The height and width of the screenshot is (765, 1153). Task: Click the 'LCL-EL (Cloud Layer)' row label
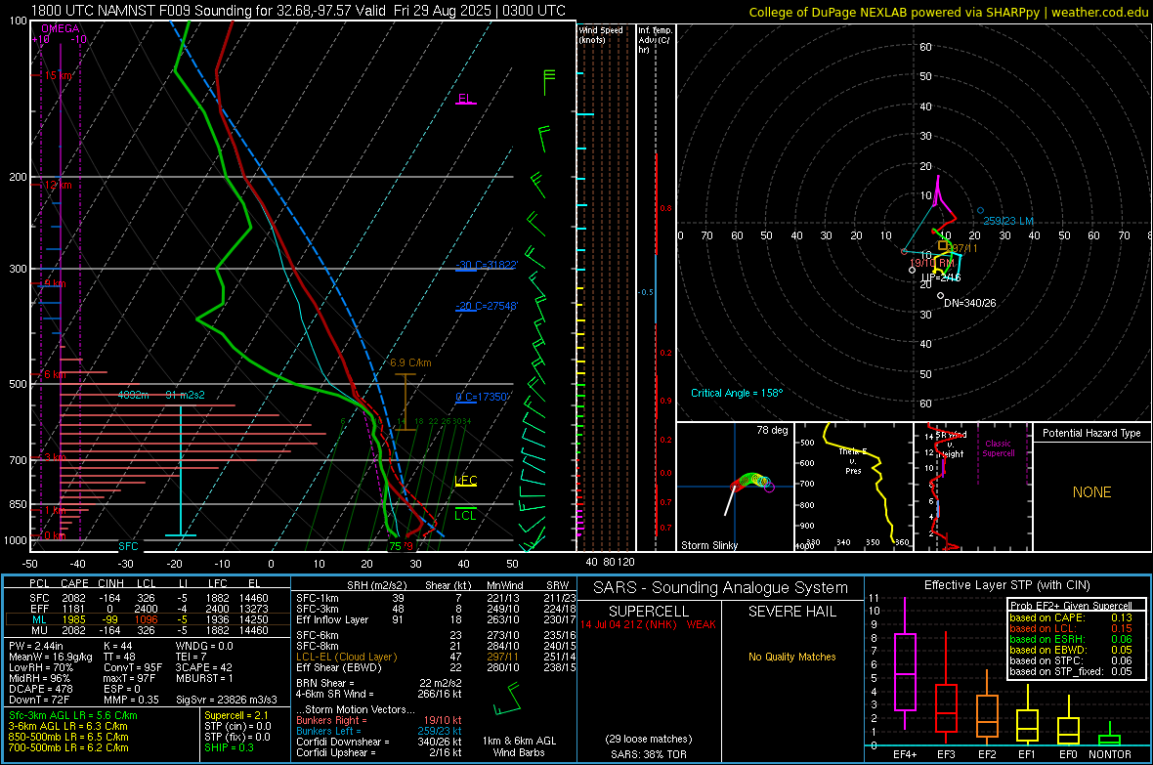click(x=346, y=657)
